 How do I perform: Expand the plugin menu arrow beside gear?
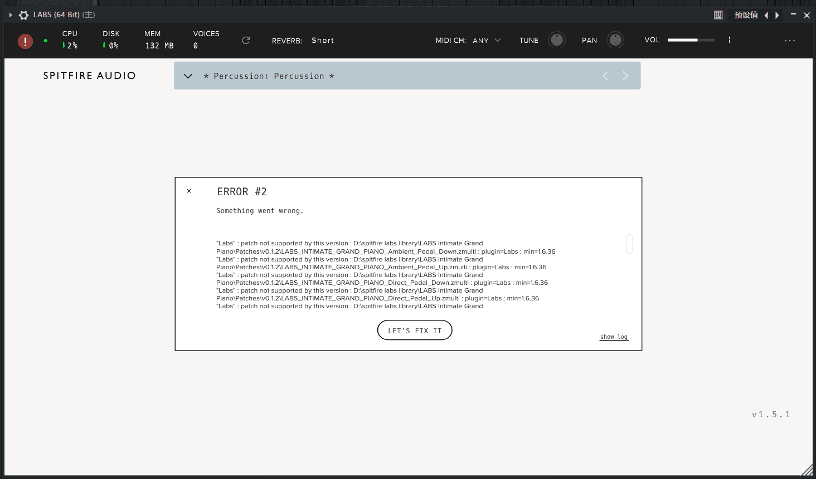10,15
